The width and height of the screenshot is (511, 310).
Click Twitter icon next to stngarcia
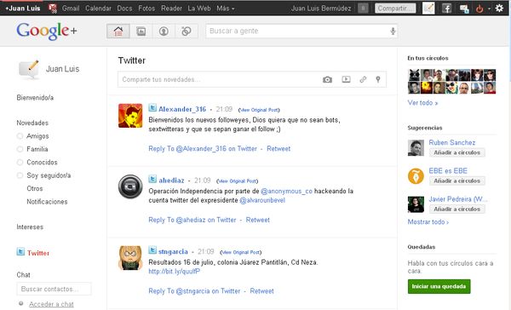[152, 250]
